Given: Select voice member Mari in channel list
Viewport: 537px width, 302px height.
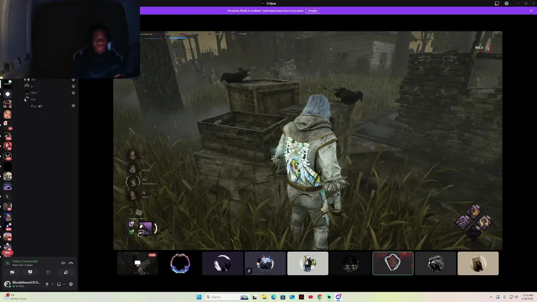Looking at the screenshot, I should tap(50, 93).
